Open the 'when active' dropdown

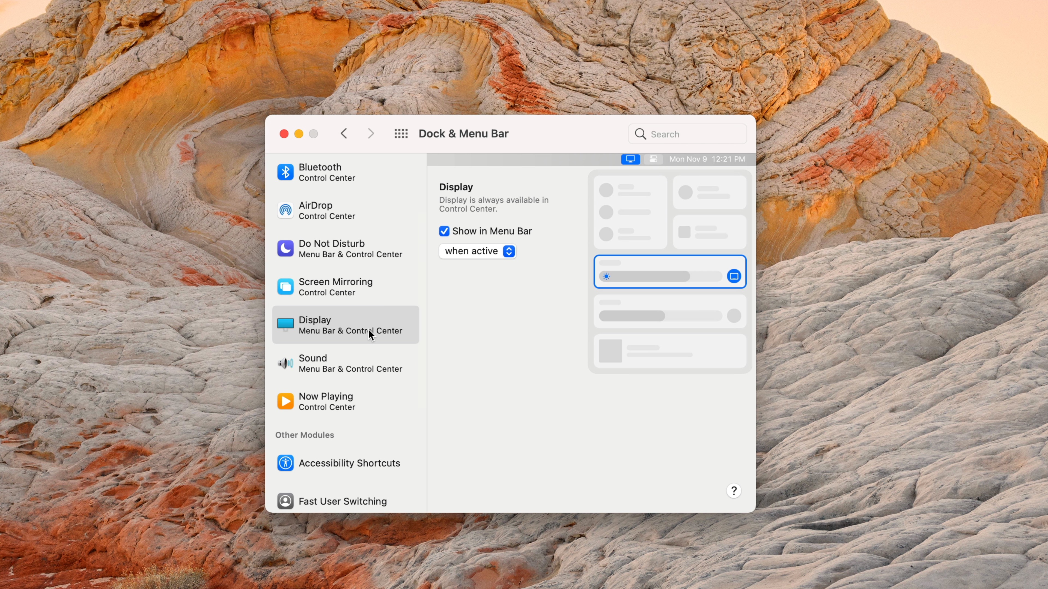[x=472, y=251]
